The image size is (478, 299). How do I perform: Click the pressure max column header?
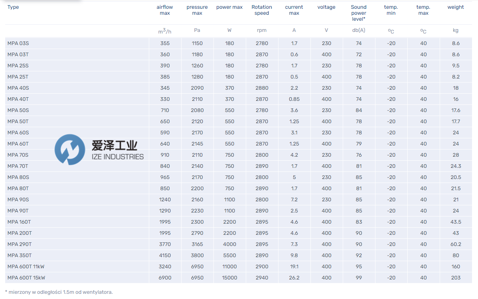(197, 10)
